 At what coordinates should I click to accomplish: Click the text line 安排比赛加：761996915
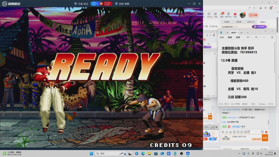(239, 52)
